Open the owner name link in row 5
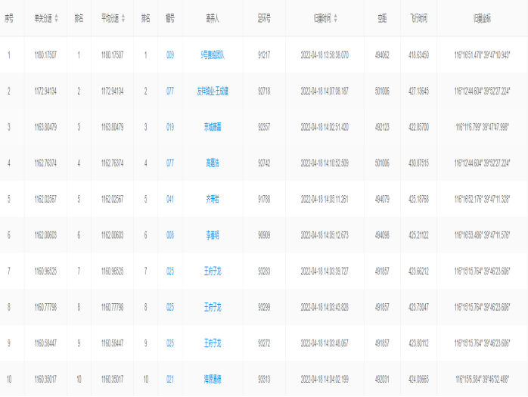Screen dimensions: 528x397 click(213, 199)
